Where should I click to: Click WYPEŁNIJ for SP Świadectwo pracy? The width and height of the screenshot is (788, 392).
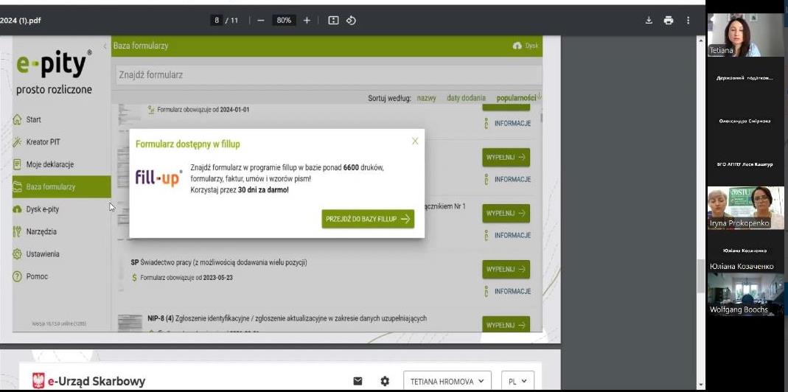pyautogui.click(x=506, y=270)
